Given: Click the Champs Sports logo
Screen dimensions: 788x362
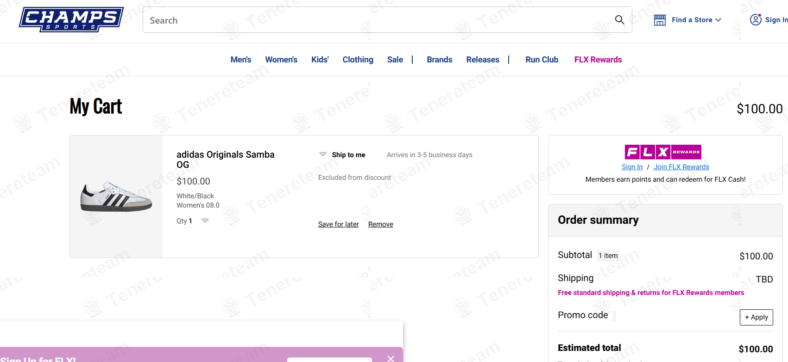Looking at the screenshot, I should 71,19.
